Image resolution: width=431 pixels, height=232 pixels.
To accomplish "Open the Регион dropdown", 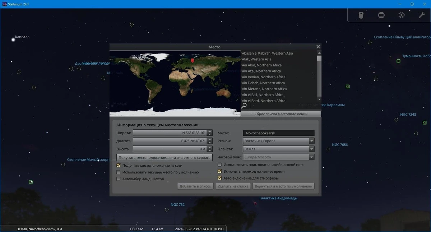I will click(x=279, y=141).
